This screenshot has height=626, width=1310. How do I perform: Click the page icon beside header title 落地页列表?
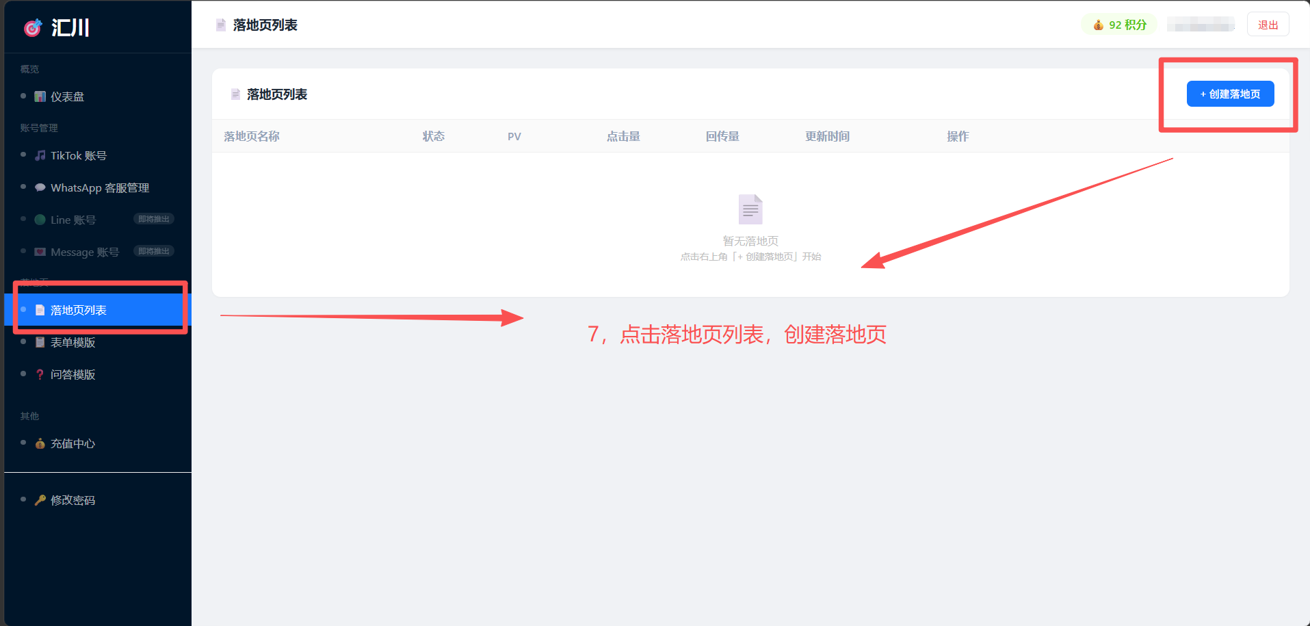tap(221, 25)
